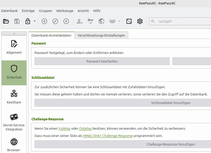Open the Gruppen menu
Image resolution: width=211 pixels, height=153 pixels.
click(45, 11)
